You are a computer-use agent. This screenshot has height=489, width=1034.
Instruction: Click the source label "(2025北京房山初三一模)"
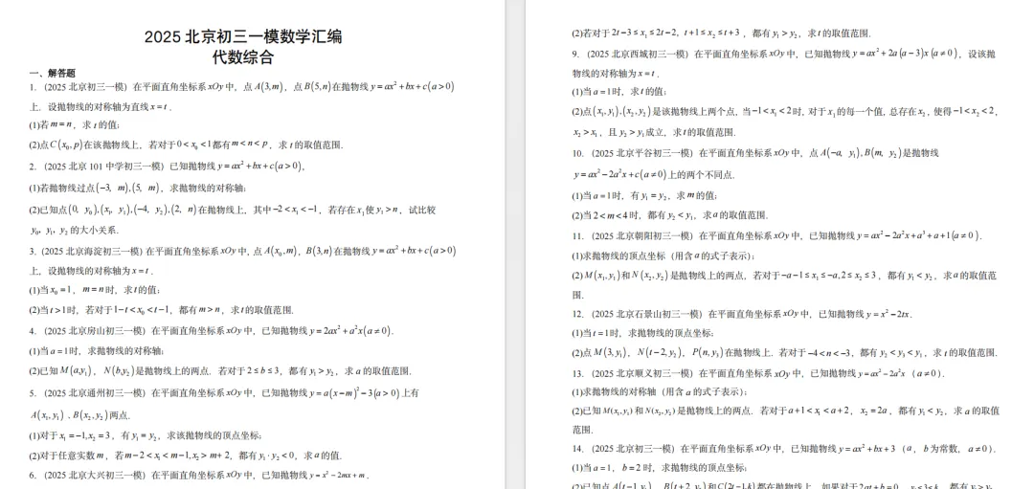pyautogui.click(x=94, y=331)
